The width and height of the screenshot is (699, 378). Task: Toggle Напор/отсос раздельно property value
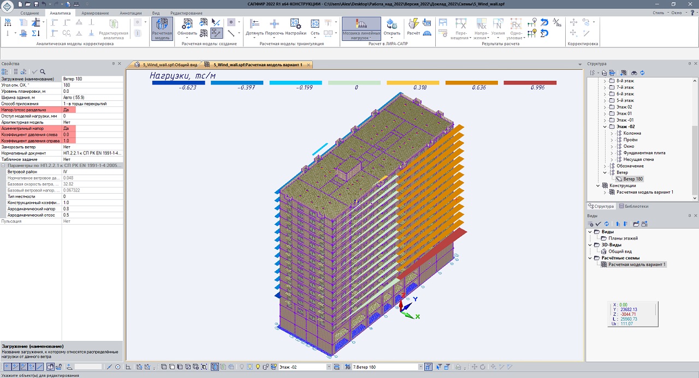pos(92,110)
